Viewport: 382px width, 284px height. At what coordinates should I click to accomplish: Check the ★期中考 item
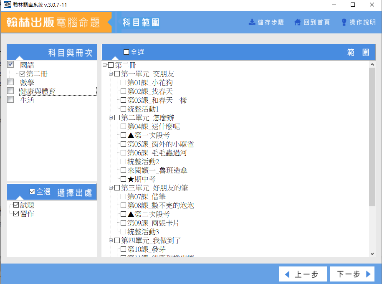coord(123,179)
